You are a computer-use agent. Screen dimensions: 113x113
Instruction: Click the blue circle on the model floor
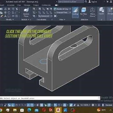coord(43,62)
